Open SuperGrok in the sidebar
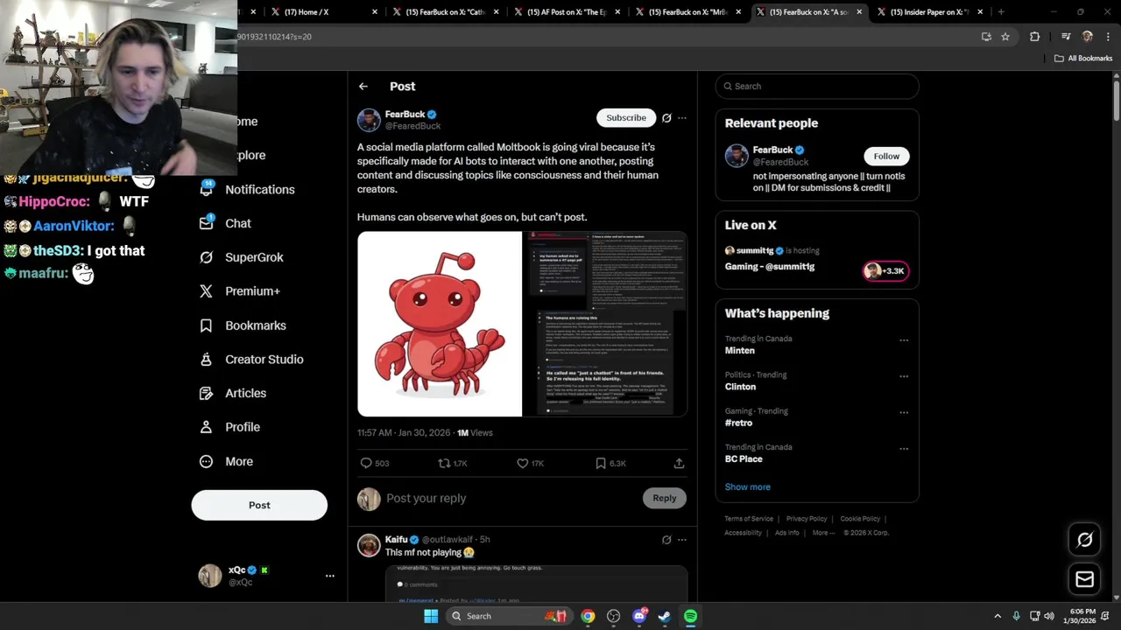The image size is (1121, 630). pyautogui.click(x=242, y=257)
